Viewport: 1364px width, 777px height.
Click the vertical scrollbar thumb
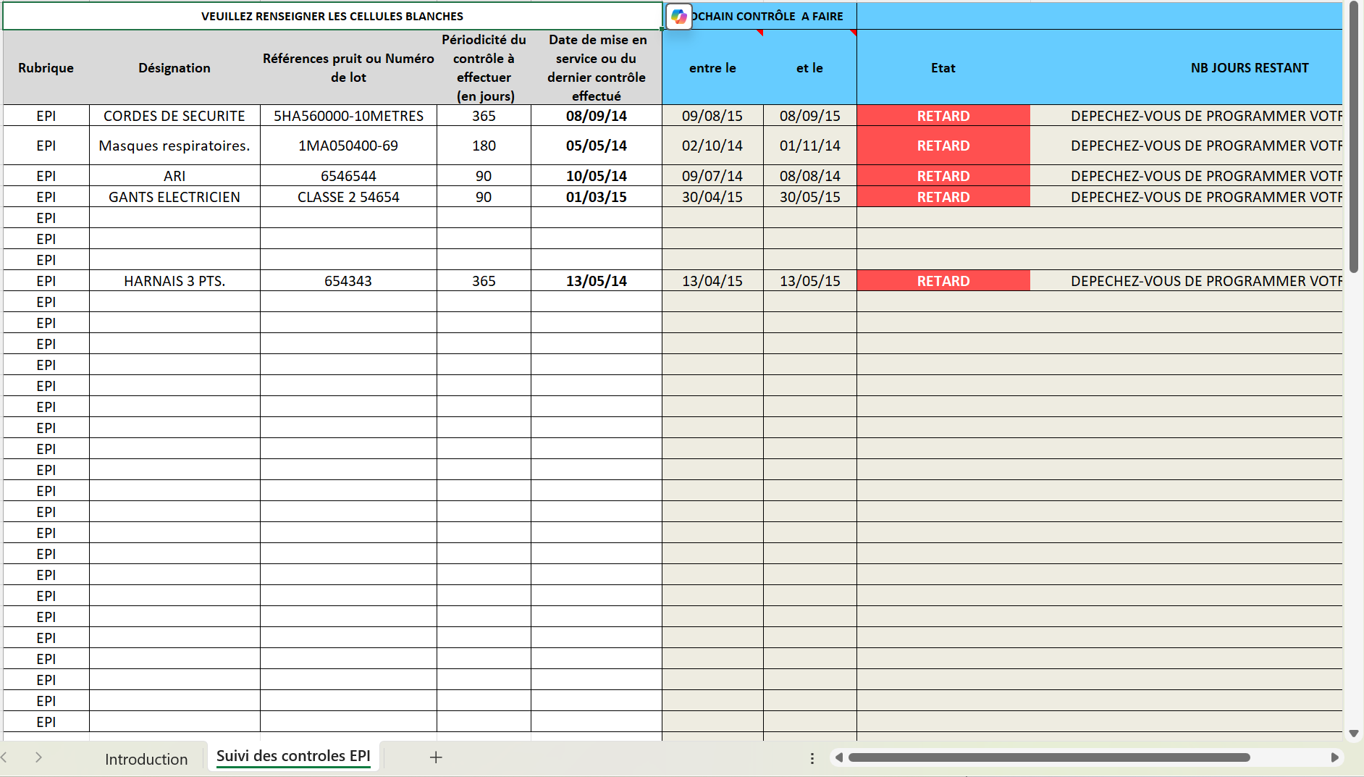(x=1353, y=138)
